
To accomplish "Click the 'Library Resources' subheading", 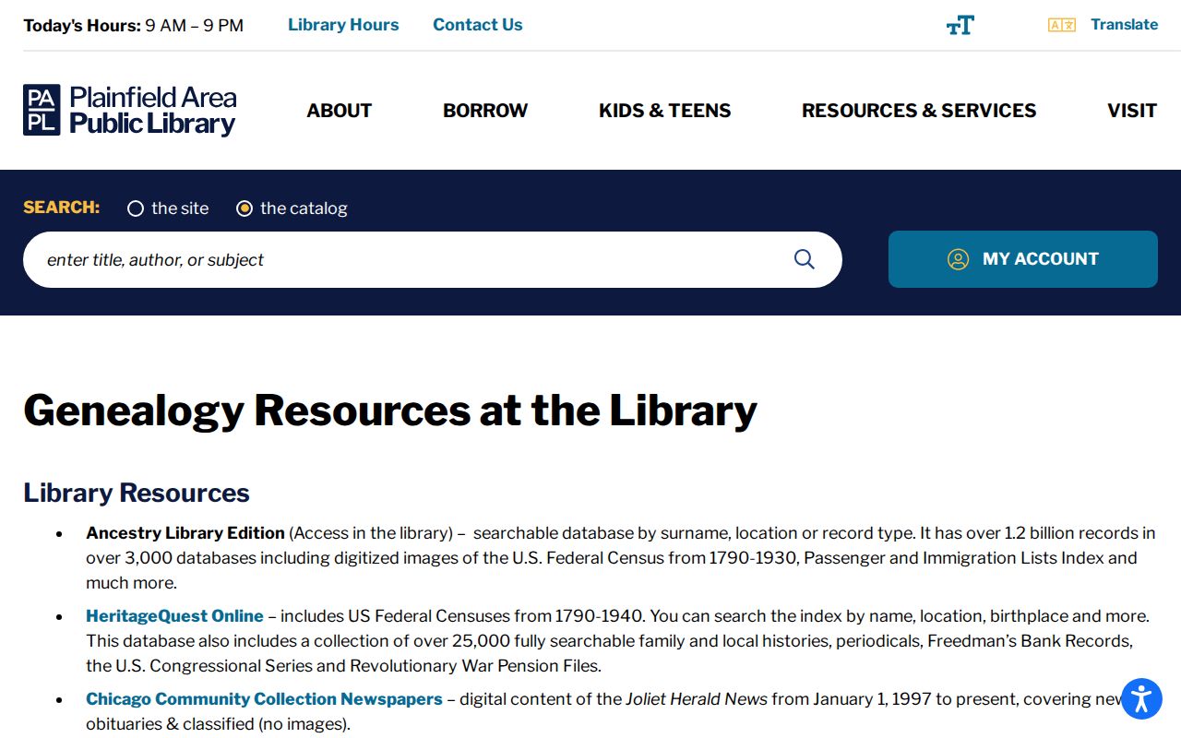I will [x=137, y=493].
